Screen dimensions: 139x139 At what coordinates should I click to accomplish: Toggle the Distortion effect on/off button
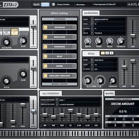[46, 27]
